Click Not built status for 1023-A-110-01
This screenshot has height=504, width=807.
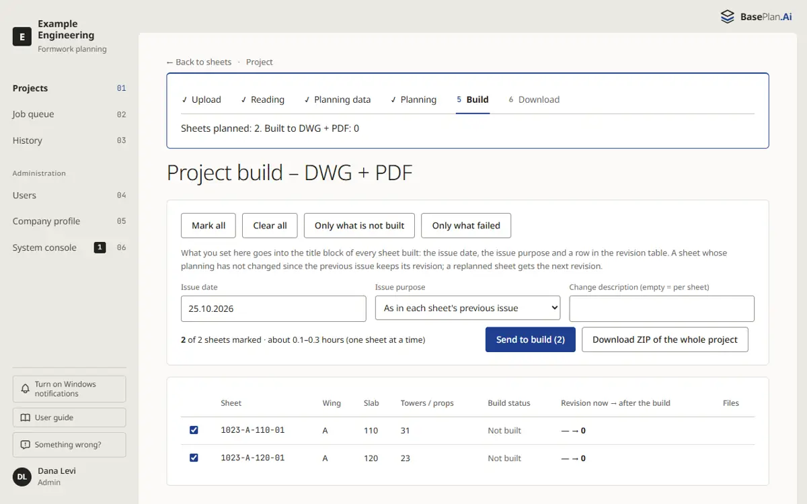point(504,431)
